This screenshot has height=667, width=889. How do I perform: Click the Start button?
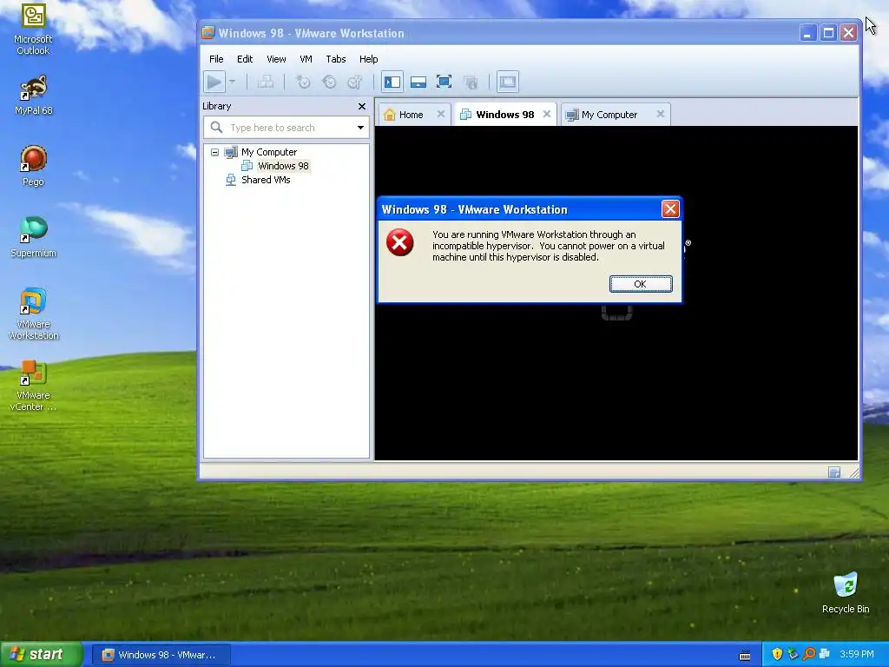point(41,654)
